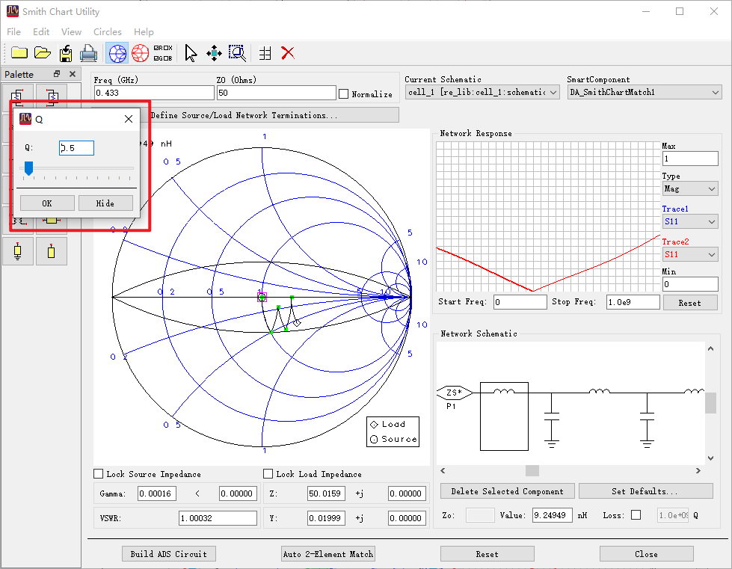Float the Palette panel with the undock icon
Viewport: 732px width, 569px height.
point(57,74)
